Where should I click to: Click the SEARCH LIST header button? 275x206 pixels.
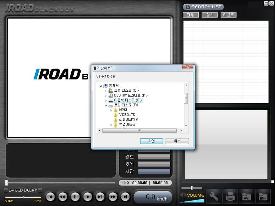(x=203, y=7)
